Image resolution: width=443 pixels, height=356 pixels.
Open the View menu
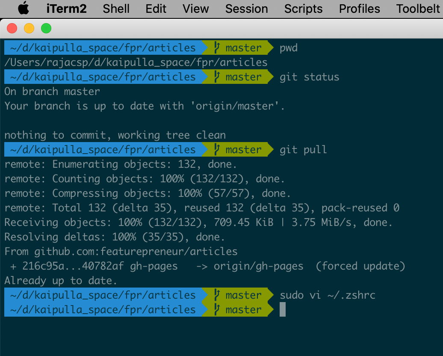pyautogui.click(x=195, y=9)
